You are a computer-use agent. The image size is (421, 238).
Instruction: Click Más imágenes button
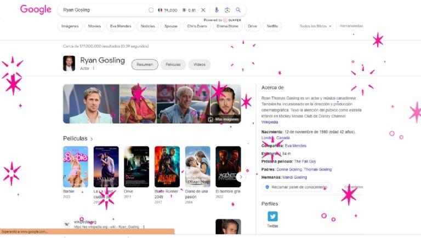(224, 119)
